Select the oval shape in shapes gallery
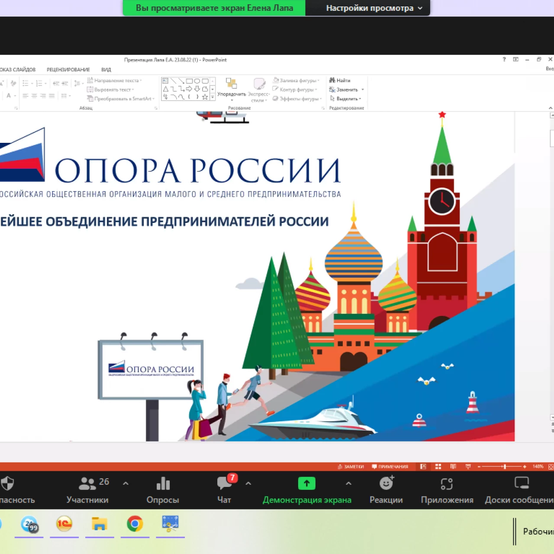Image resolution: width=554 pixels, height=554 pixels. [x=197, y=81]
